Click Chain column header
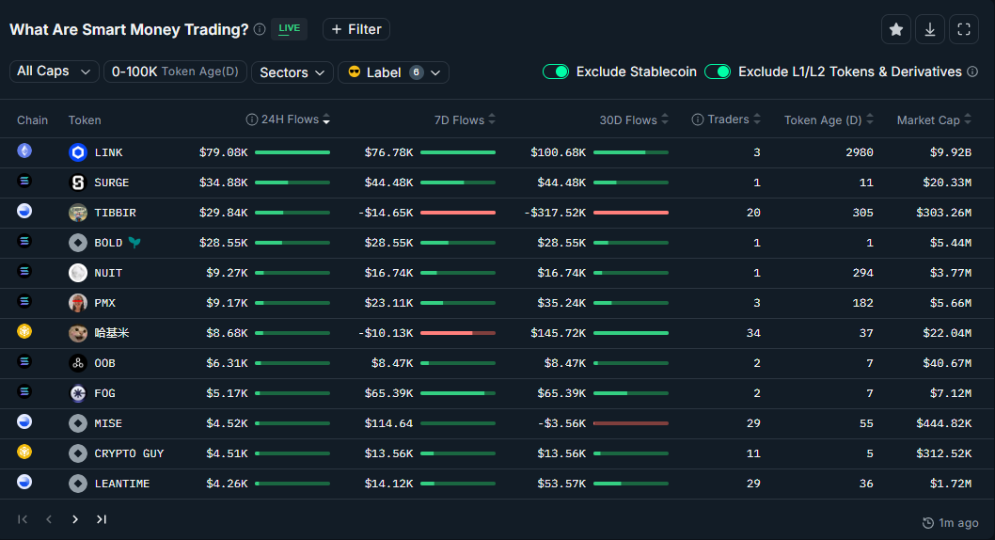 32,119
